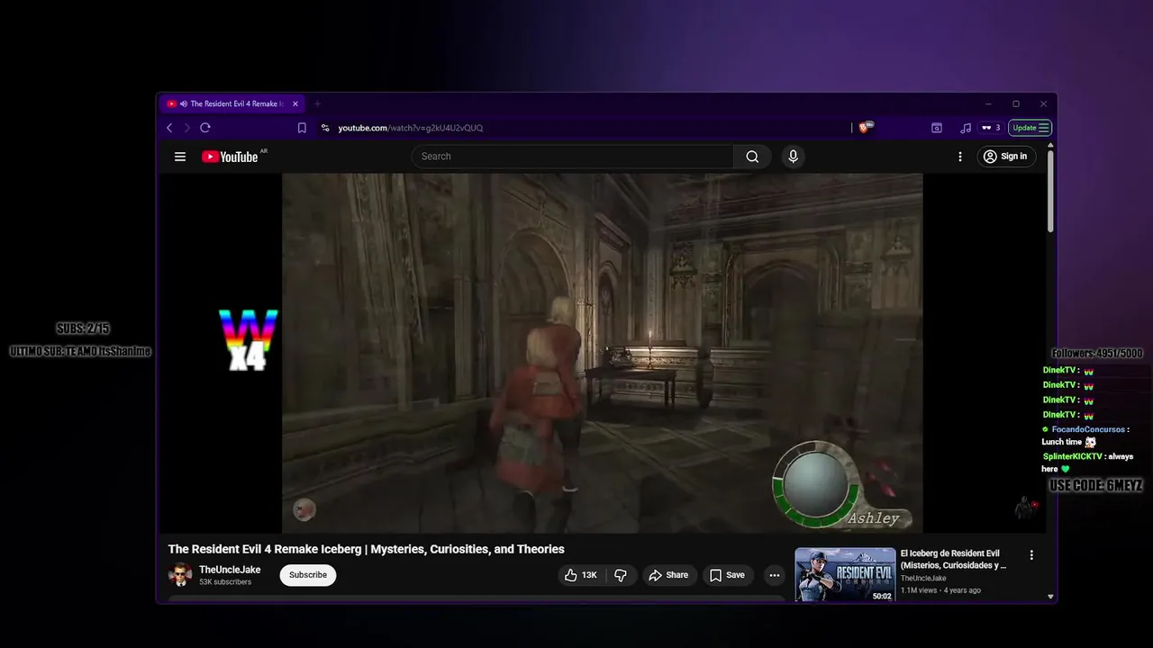Subscribe to TheUncleJake
Screen dimensions: 1153x648
point(308,575)
